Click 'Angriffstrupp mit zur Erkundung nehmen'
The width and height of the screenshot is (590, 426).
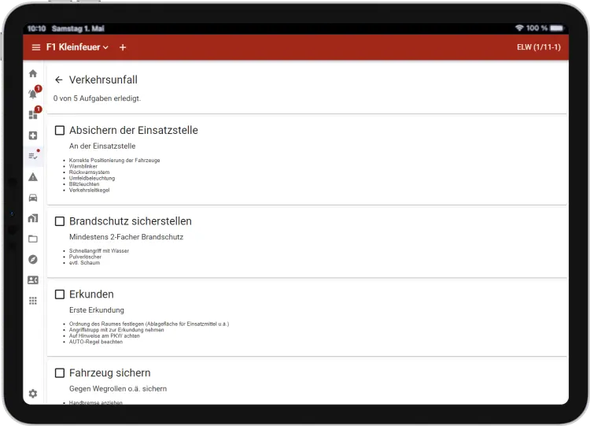tap(116, 330)
